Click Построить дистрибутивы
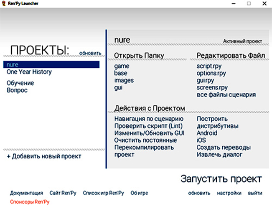Viewport: 272px width, 209px height. tap(218, 122)
